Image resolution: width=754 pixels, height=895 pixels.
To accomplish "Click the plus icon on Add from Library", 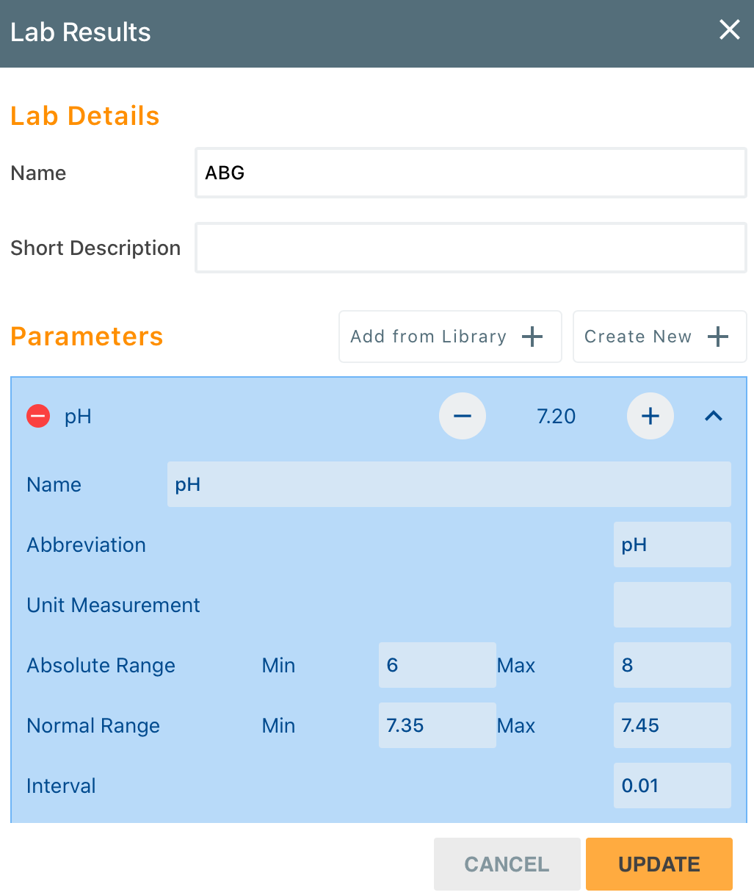I will click(x=532, y=337).
